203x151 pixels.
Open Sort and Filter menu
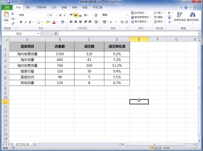(180, 17)
